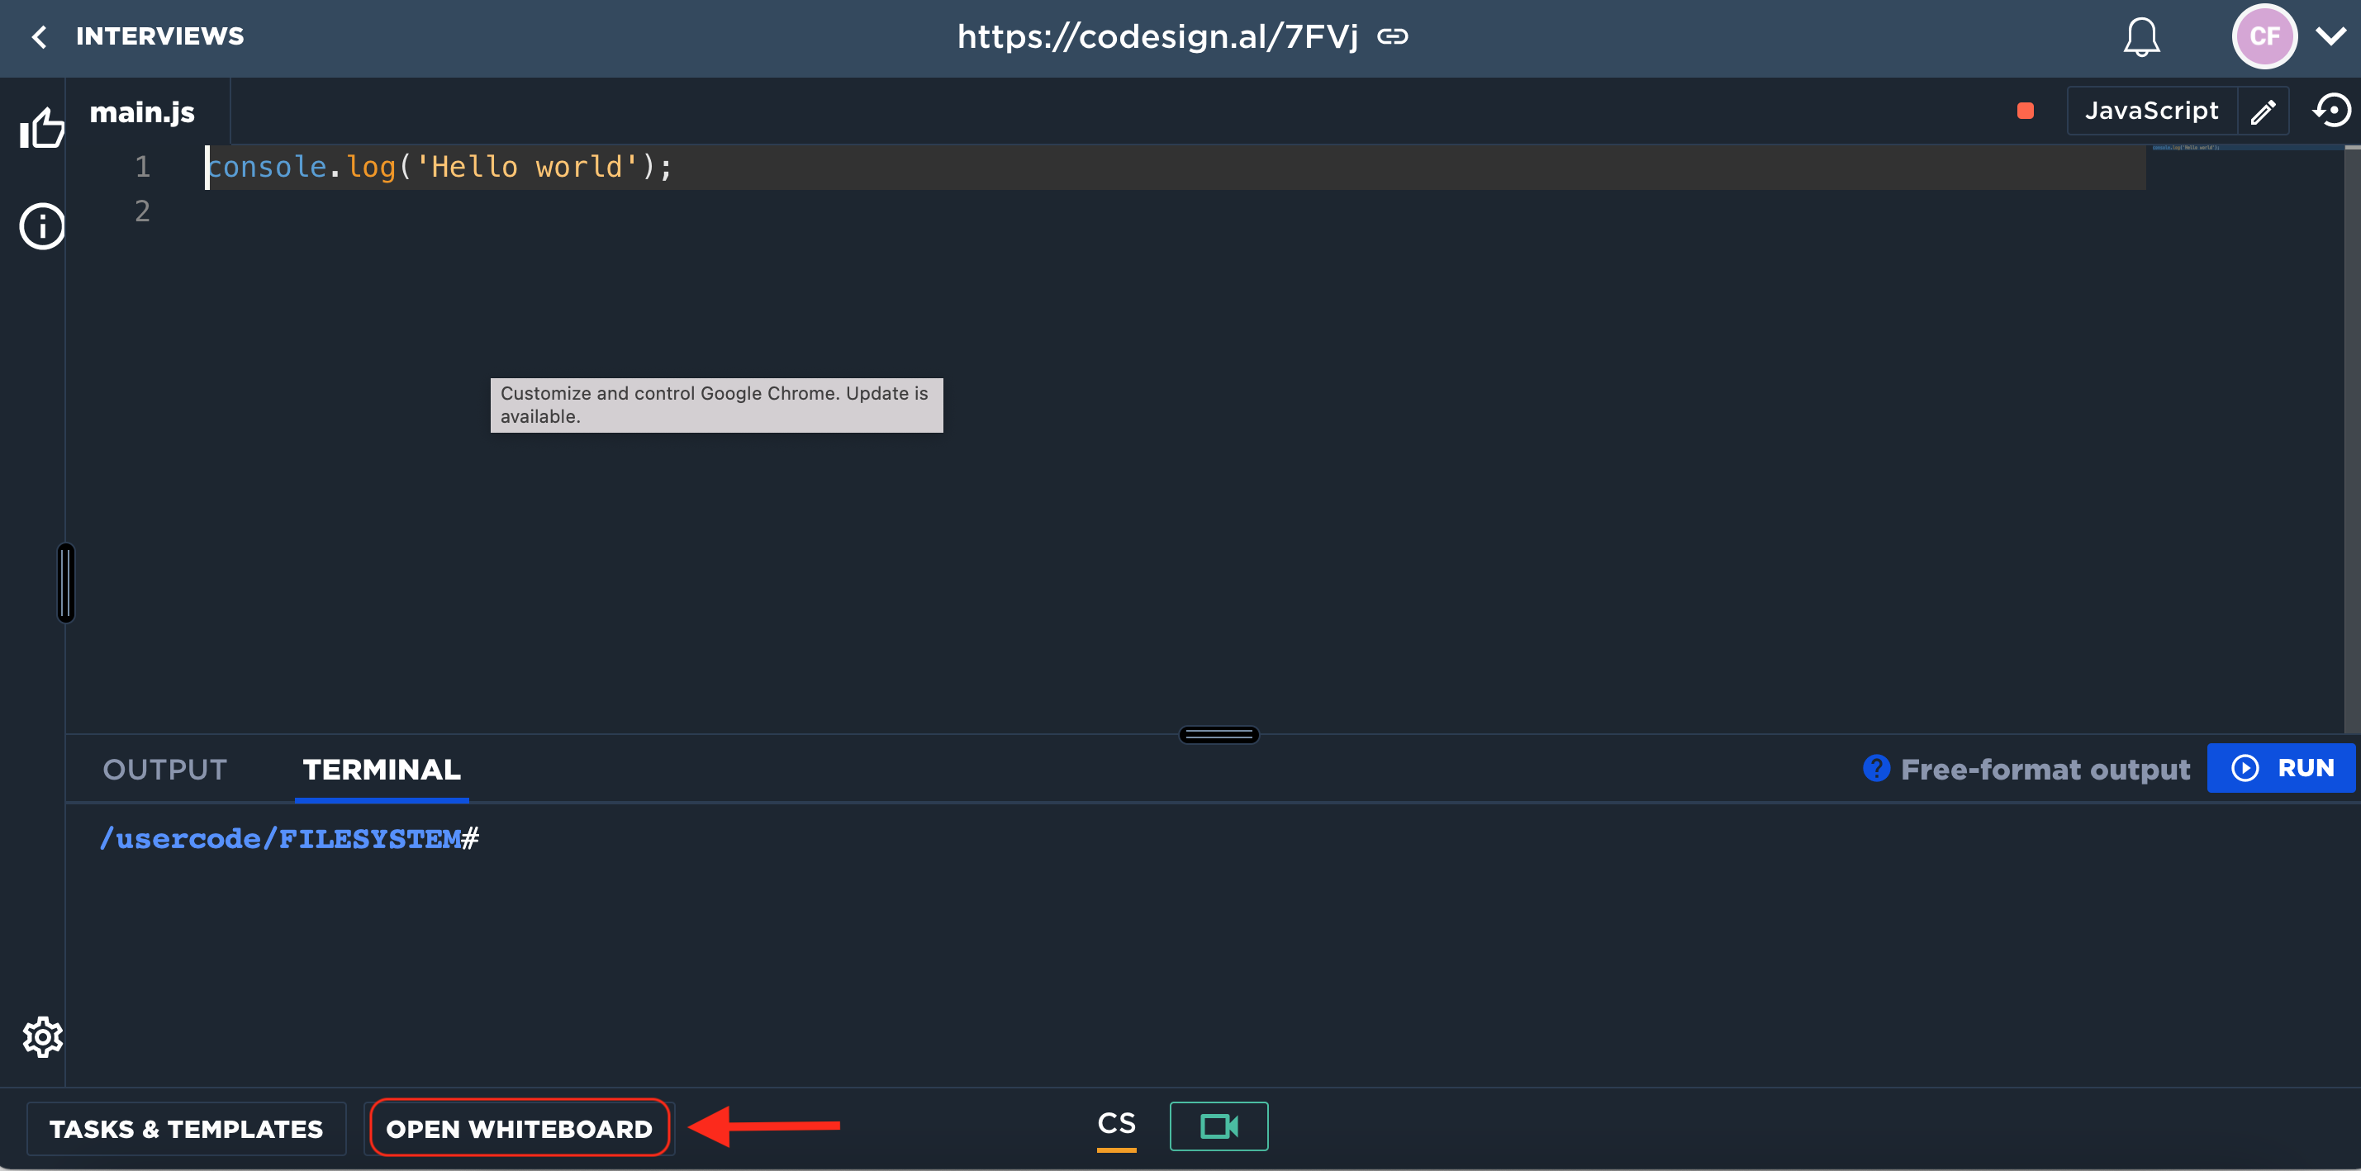Click the Free-format output help icon
Screen dimensions: 2361x1171
tap(1876, 768)
